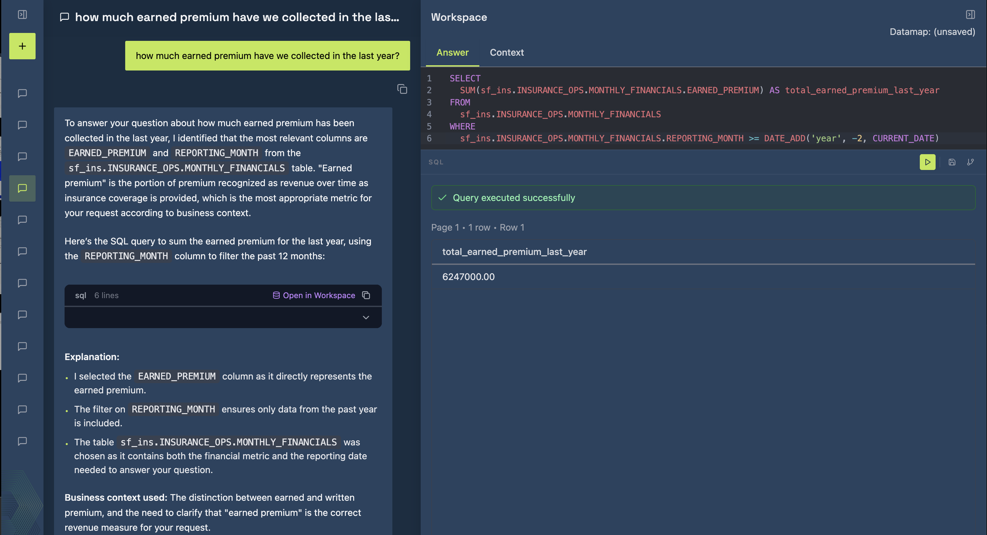Collapse the Workspace panel
Viewport: 987px width, 535px height.
[x=970, y=14]
